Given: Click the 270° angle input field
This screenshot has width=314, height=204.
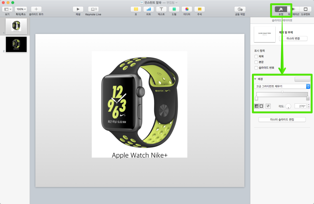Looking at the screenshot, I should [300, 106].
